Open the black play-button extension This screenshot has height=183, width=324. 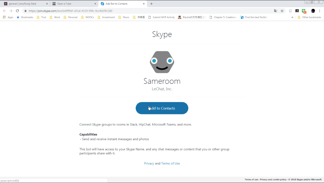297,11
